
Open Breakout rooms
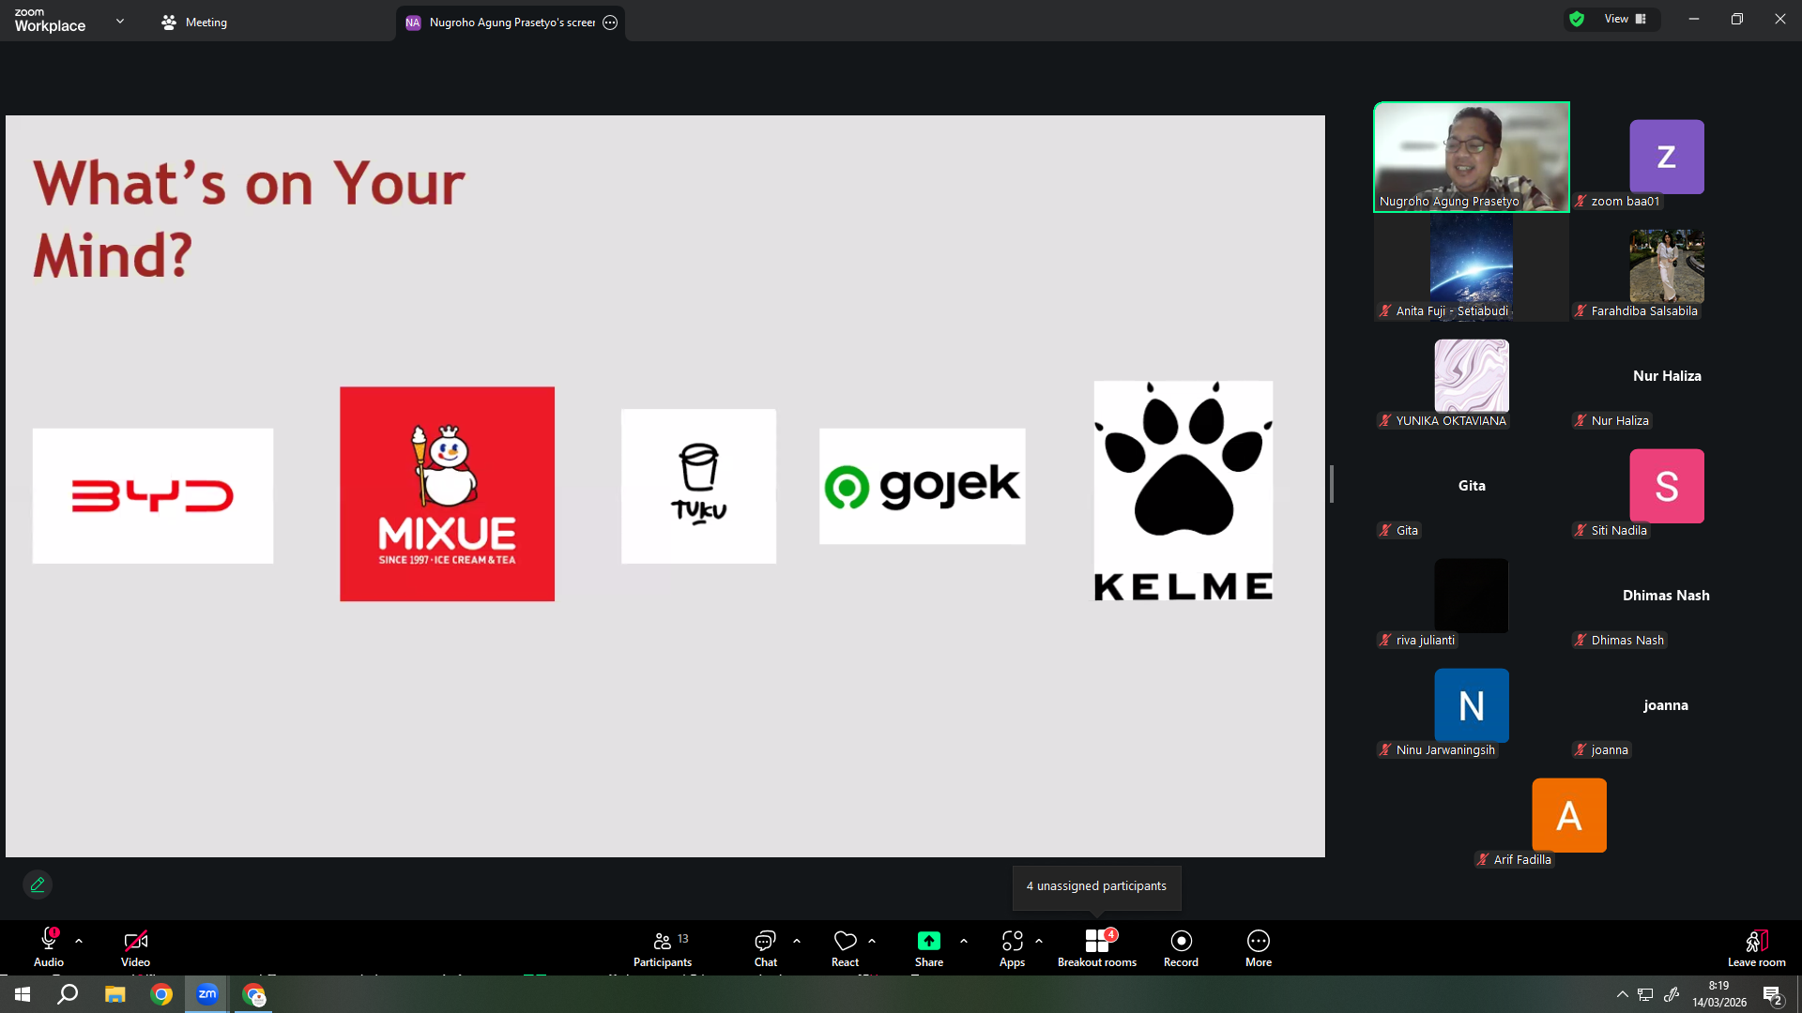pyautogui.click(x=1097, y=947)
